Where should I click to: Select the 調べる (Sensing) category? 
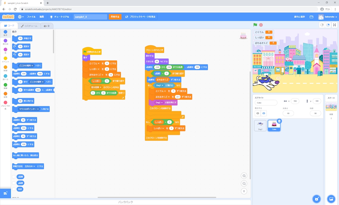[x=6, y=77]
